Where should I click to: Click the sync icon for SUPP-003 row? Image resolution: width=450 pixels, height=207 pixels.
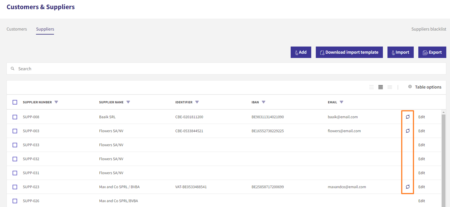408,131
